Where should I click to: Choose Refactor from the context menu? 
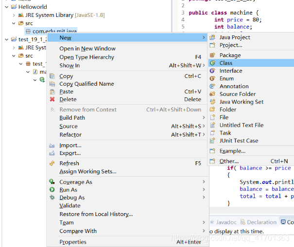tap(127, 135)
